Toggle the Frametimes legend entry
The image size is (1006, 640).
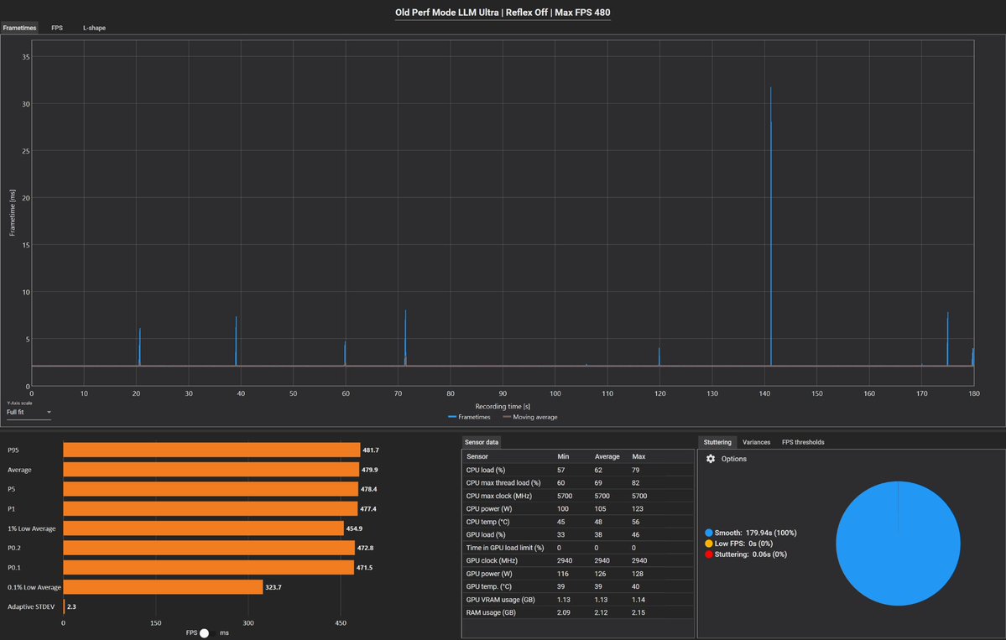(469, 417)
